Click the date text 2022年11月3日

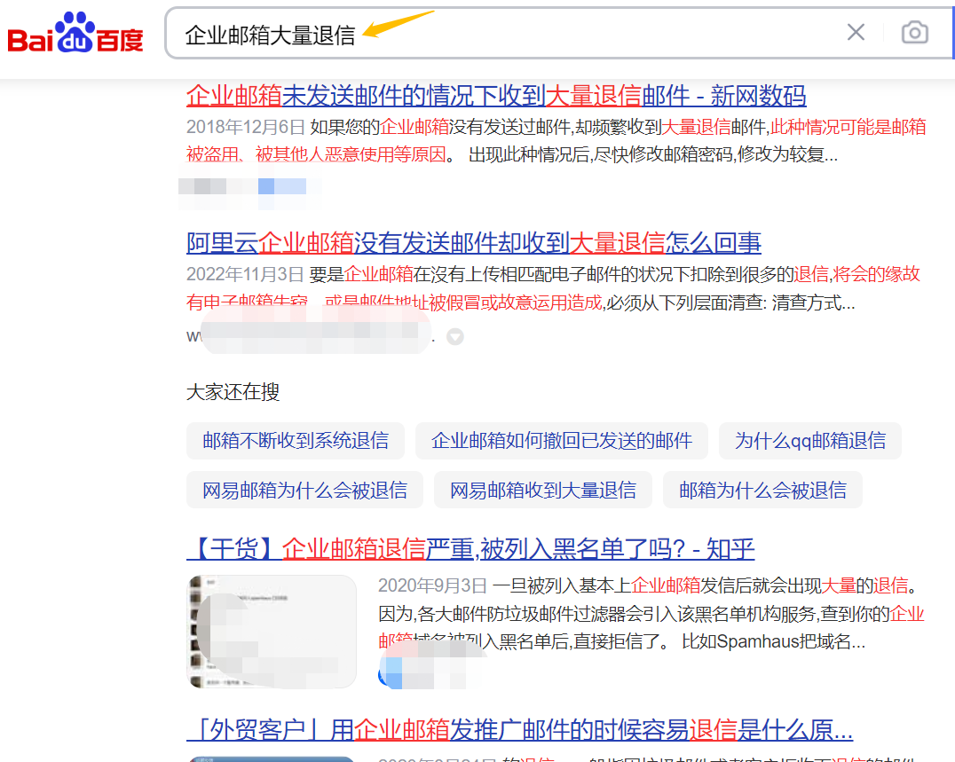click(245, 274)
